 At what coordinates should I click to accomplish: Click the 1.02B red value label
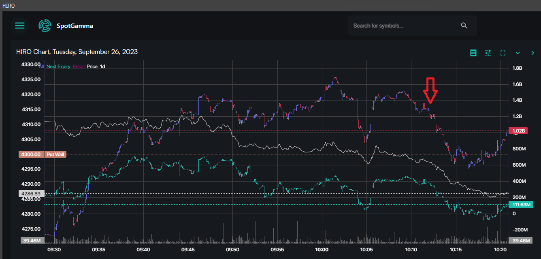click(519, 131)
